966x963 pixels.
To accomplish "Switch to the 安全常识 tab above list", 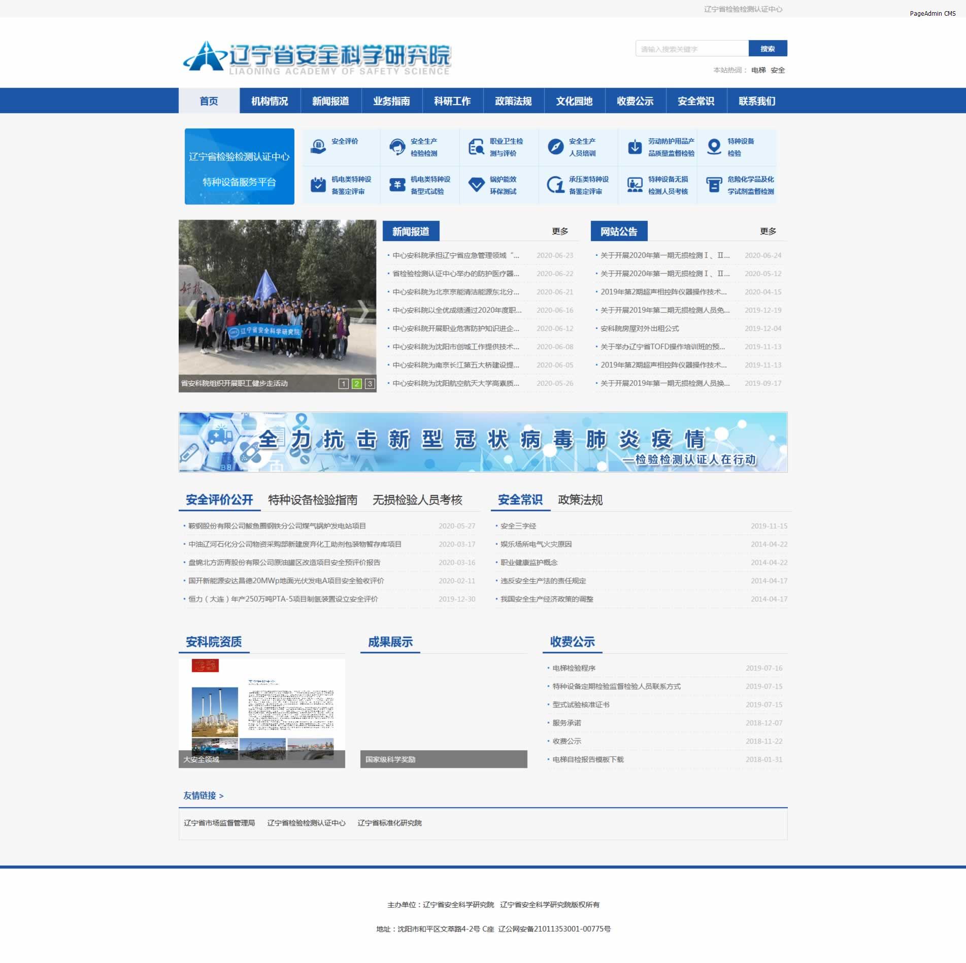I will coord(520,500).
